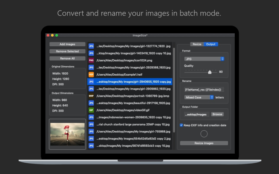Click the output Width: 960 value

pos(59,100)
